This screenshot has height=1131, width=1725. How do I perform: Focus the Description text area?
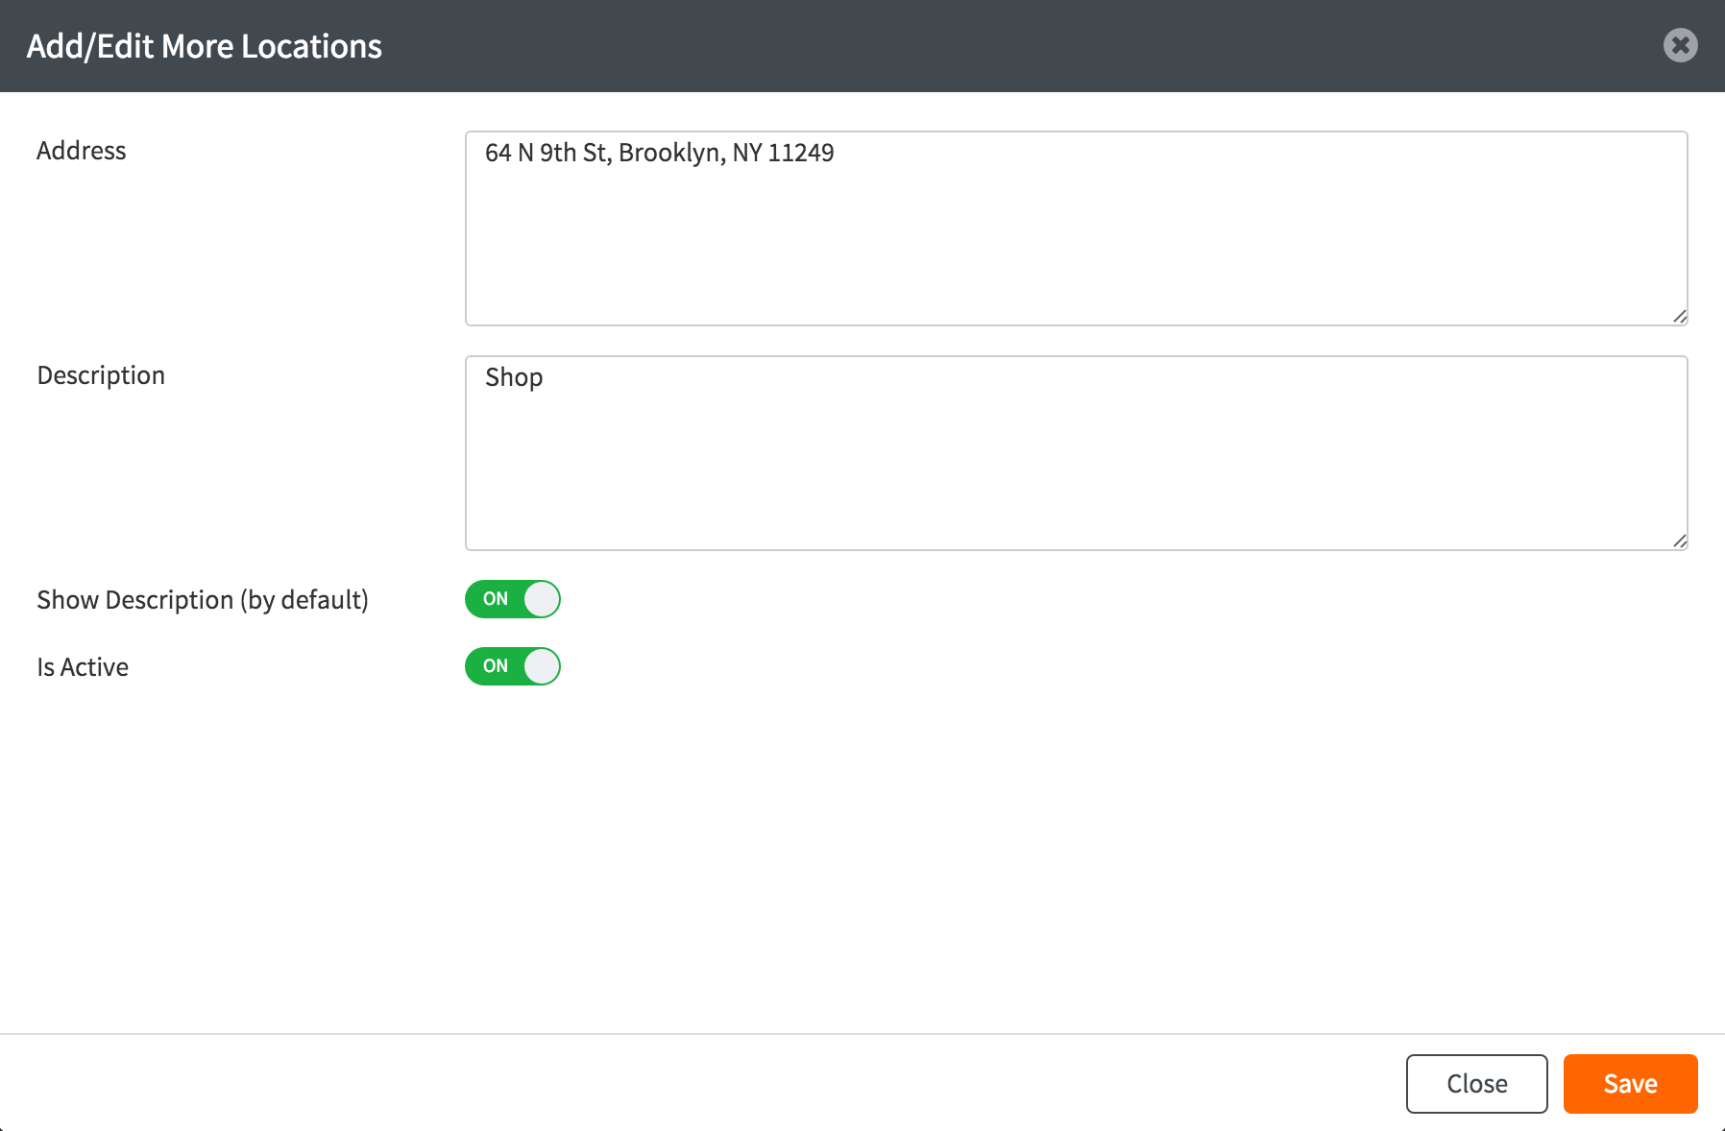click(1076, 461)
